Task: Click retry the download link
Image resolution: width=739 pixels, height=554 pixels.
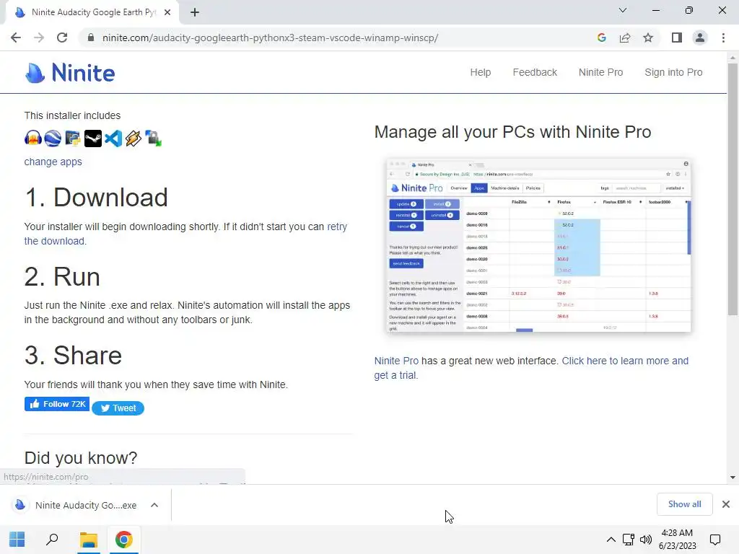Action: (x=185, y=234)
